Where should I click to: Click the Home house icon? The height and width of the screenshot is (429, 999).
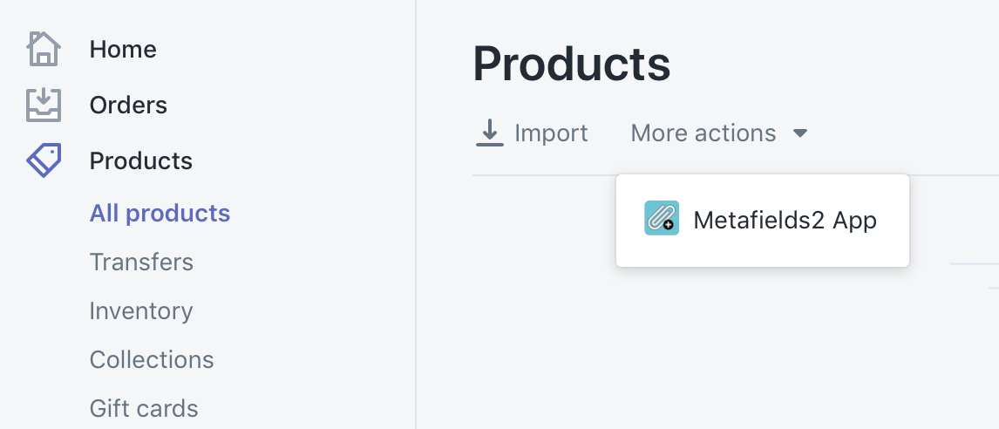43,50
